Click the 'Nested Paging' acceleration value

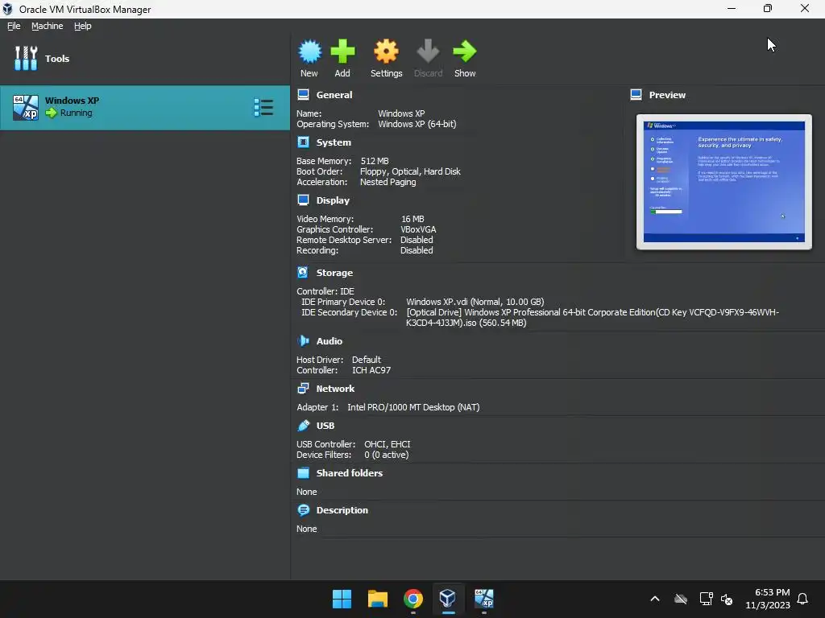coord(388,182)
